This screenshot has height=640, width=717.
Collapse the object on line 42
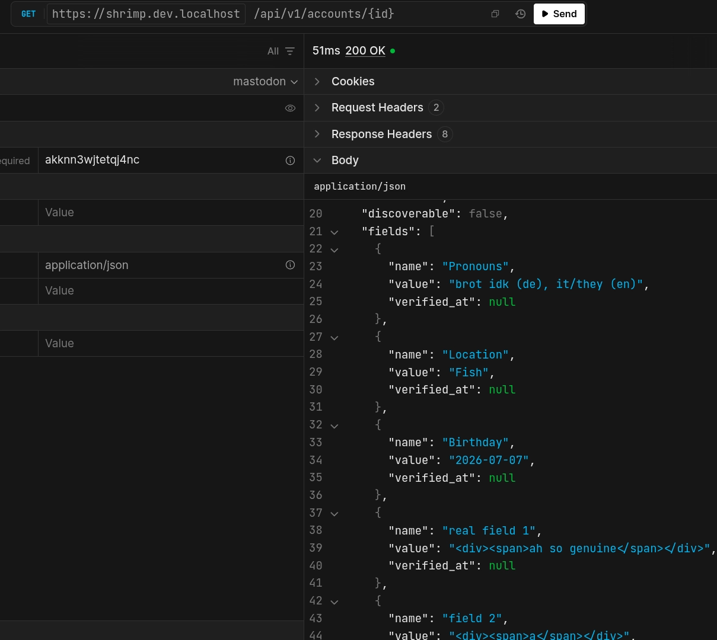tap(334, 601)
